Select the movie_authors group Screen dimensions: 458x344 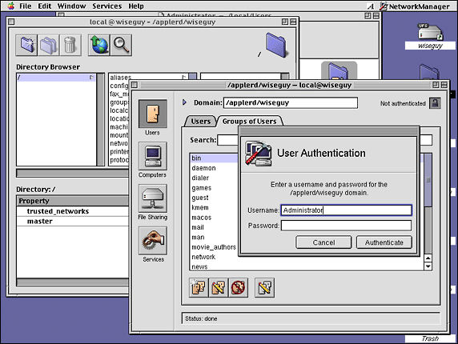(214, 247)
